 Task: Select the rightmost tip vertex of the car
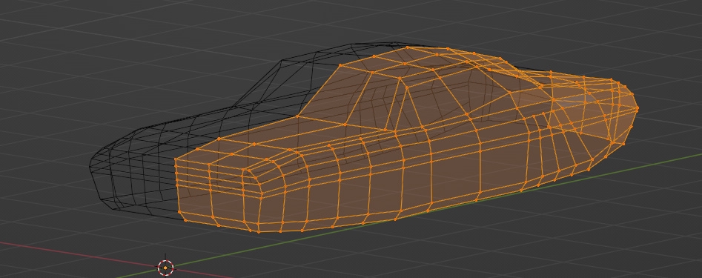(637, 108)
